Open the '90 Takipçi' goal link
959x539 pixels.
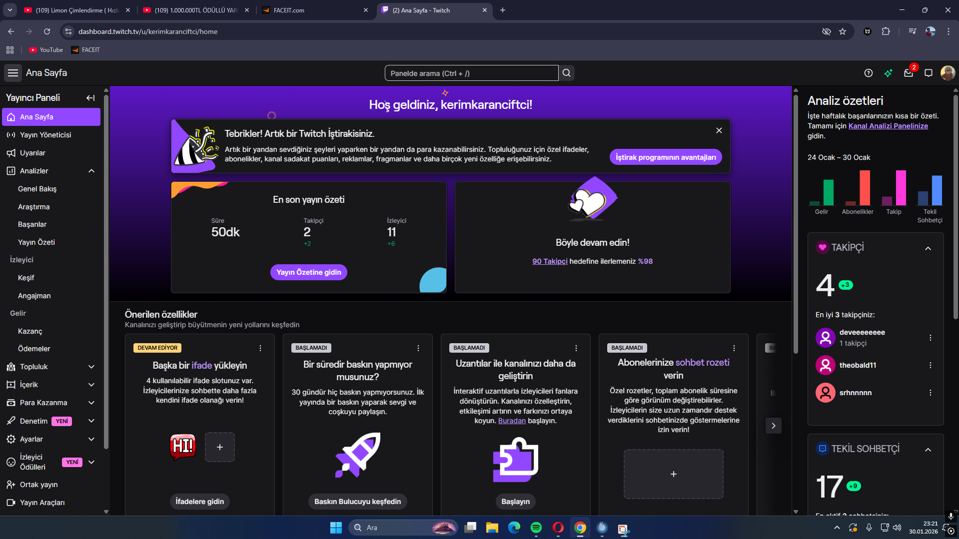tap(550, 261)
